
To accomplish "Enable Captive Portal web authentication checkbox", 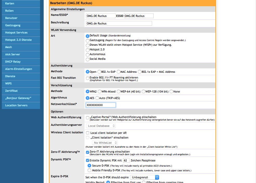I will [88, 117].
